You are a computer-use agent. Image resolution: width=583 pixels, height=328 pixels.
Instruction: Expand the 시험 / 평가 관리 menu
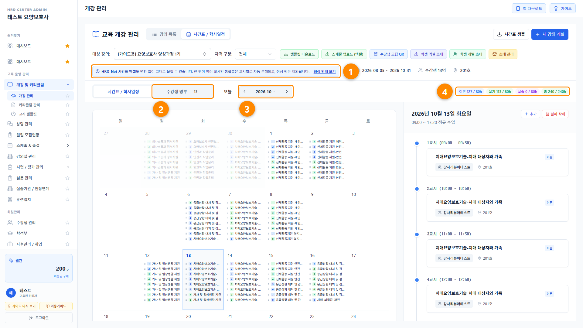pyautogui.click(x=68, y=167)
